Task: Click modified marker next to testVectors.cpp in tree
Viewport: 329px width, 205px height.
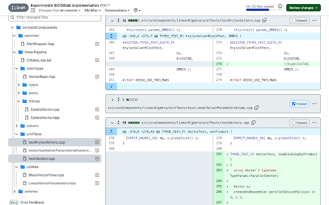Action: [x=97, y=158]
